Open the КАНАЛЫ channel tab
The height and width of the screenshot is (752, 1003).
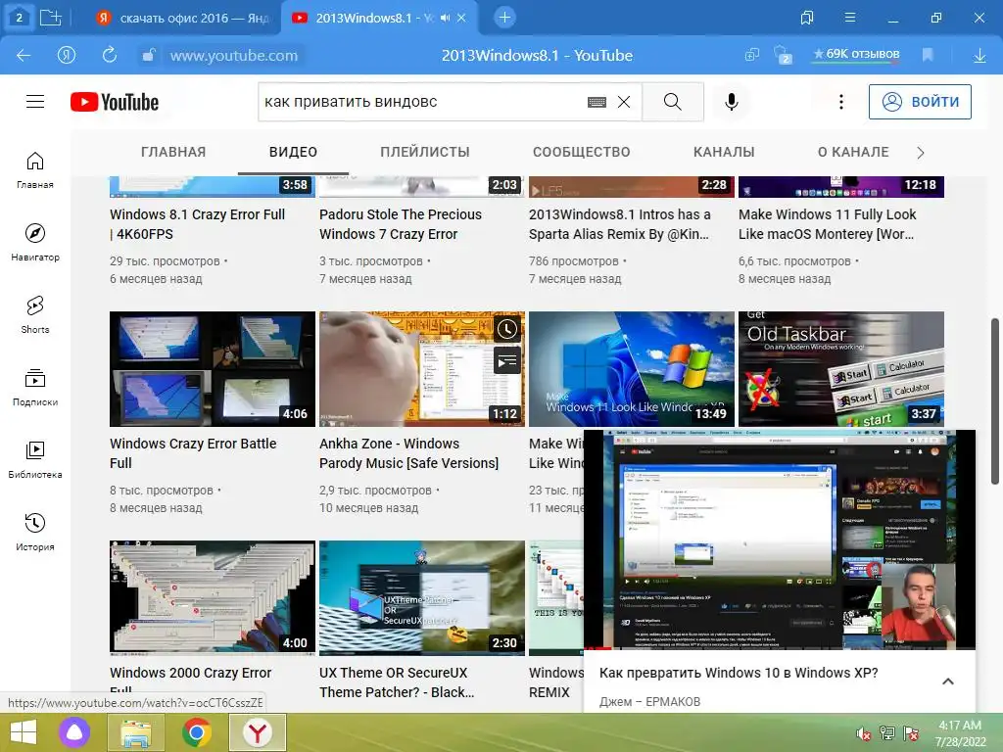tap(724, 152)
